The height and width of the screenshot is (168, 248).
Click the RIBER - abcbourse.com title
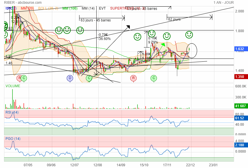tap(23, 3)
